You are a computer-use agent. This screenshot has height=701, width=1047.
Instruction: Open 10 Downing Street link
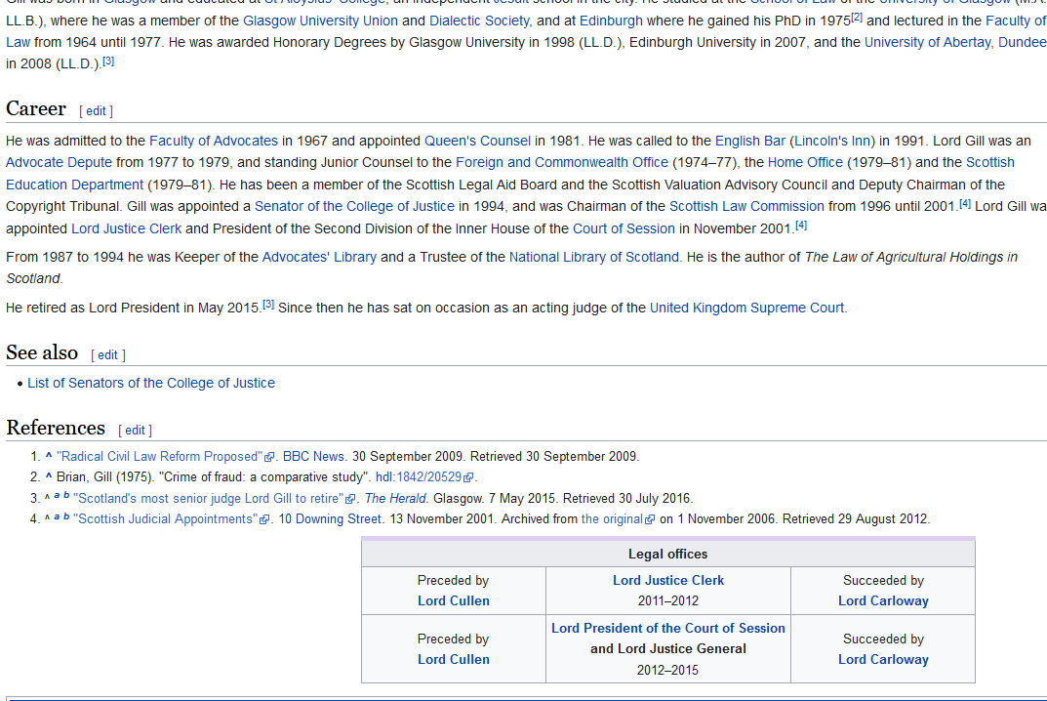tap(330, 519)
